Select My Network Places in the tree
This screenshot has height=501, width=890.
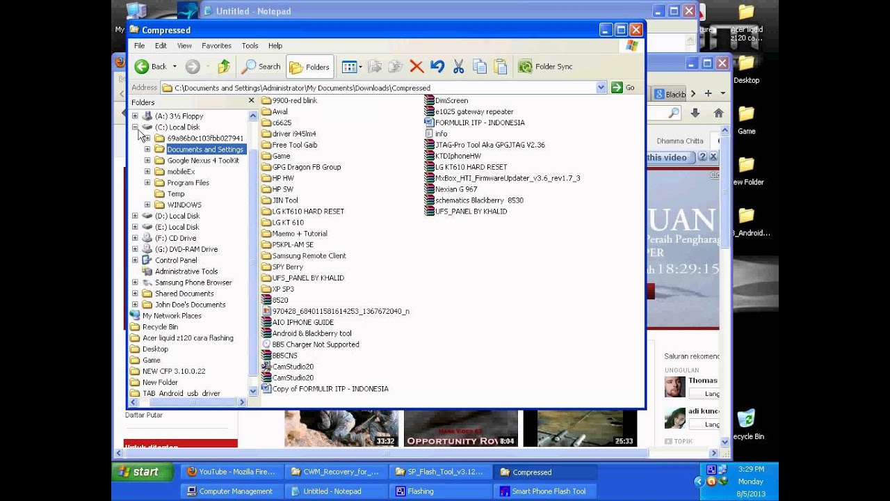[x=172, y=316]
